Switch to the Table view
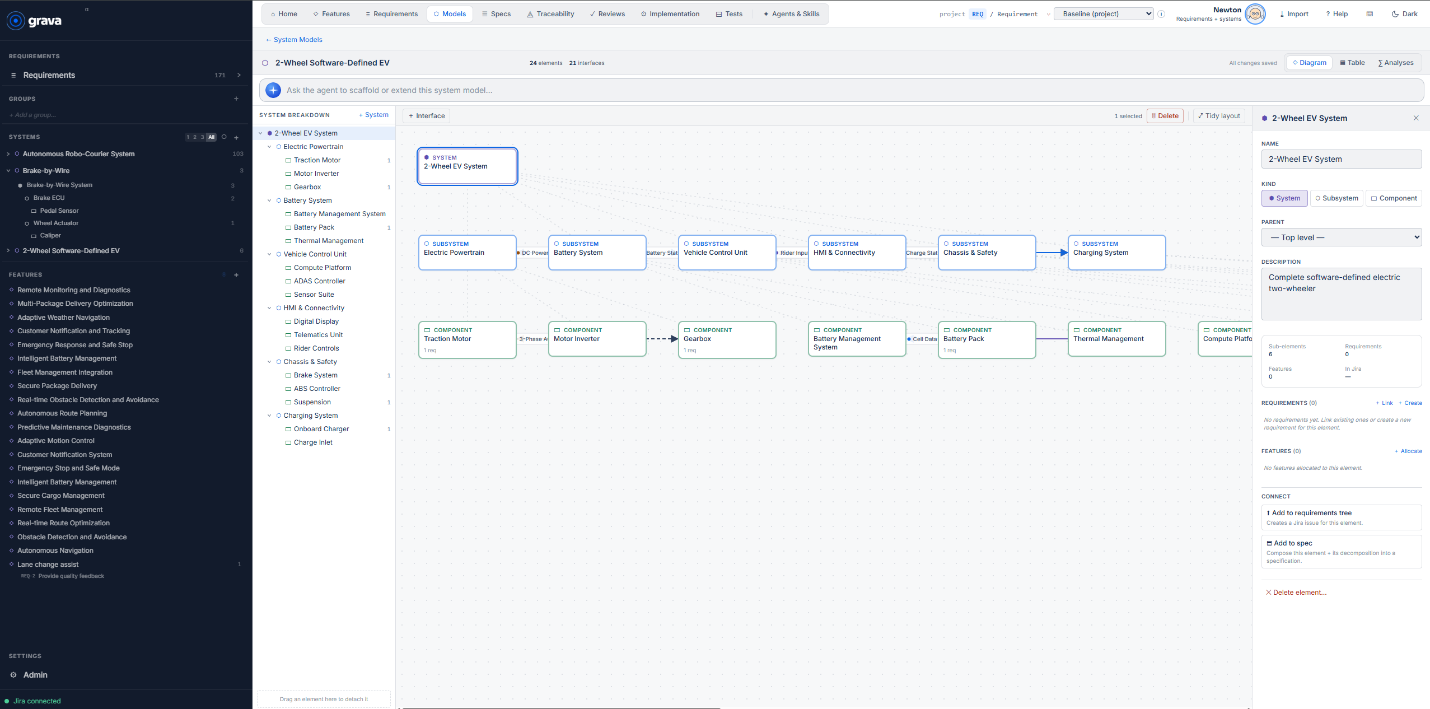Screen dimensions: 1430x709 [x=1352, y=63]
